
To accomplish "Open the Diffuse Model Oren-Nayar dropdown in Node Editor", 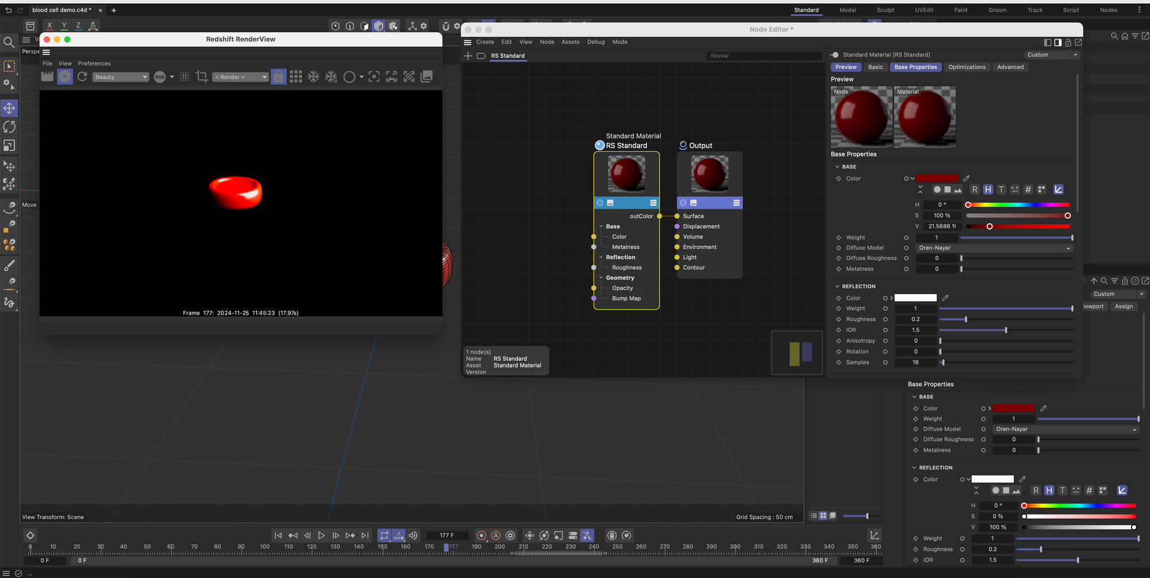I will pos(994,248).
